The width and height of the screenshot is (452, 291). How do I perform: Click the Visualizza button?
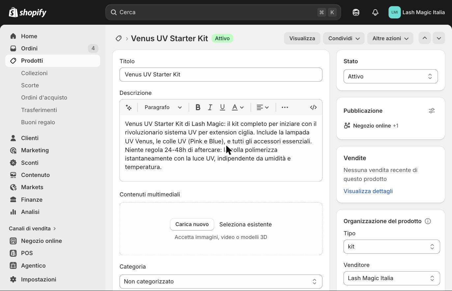(x=302, y=38)
